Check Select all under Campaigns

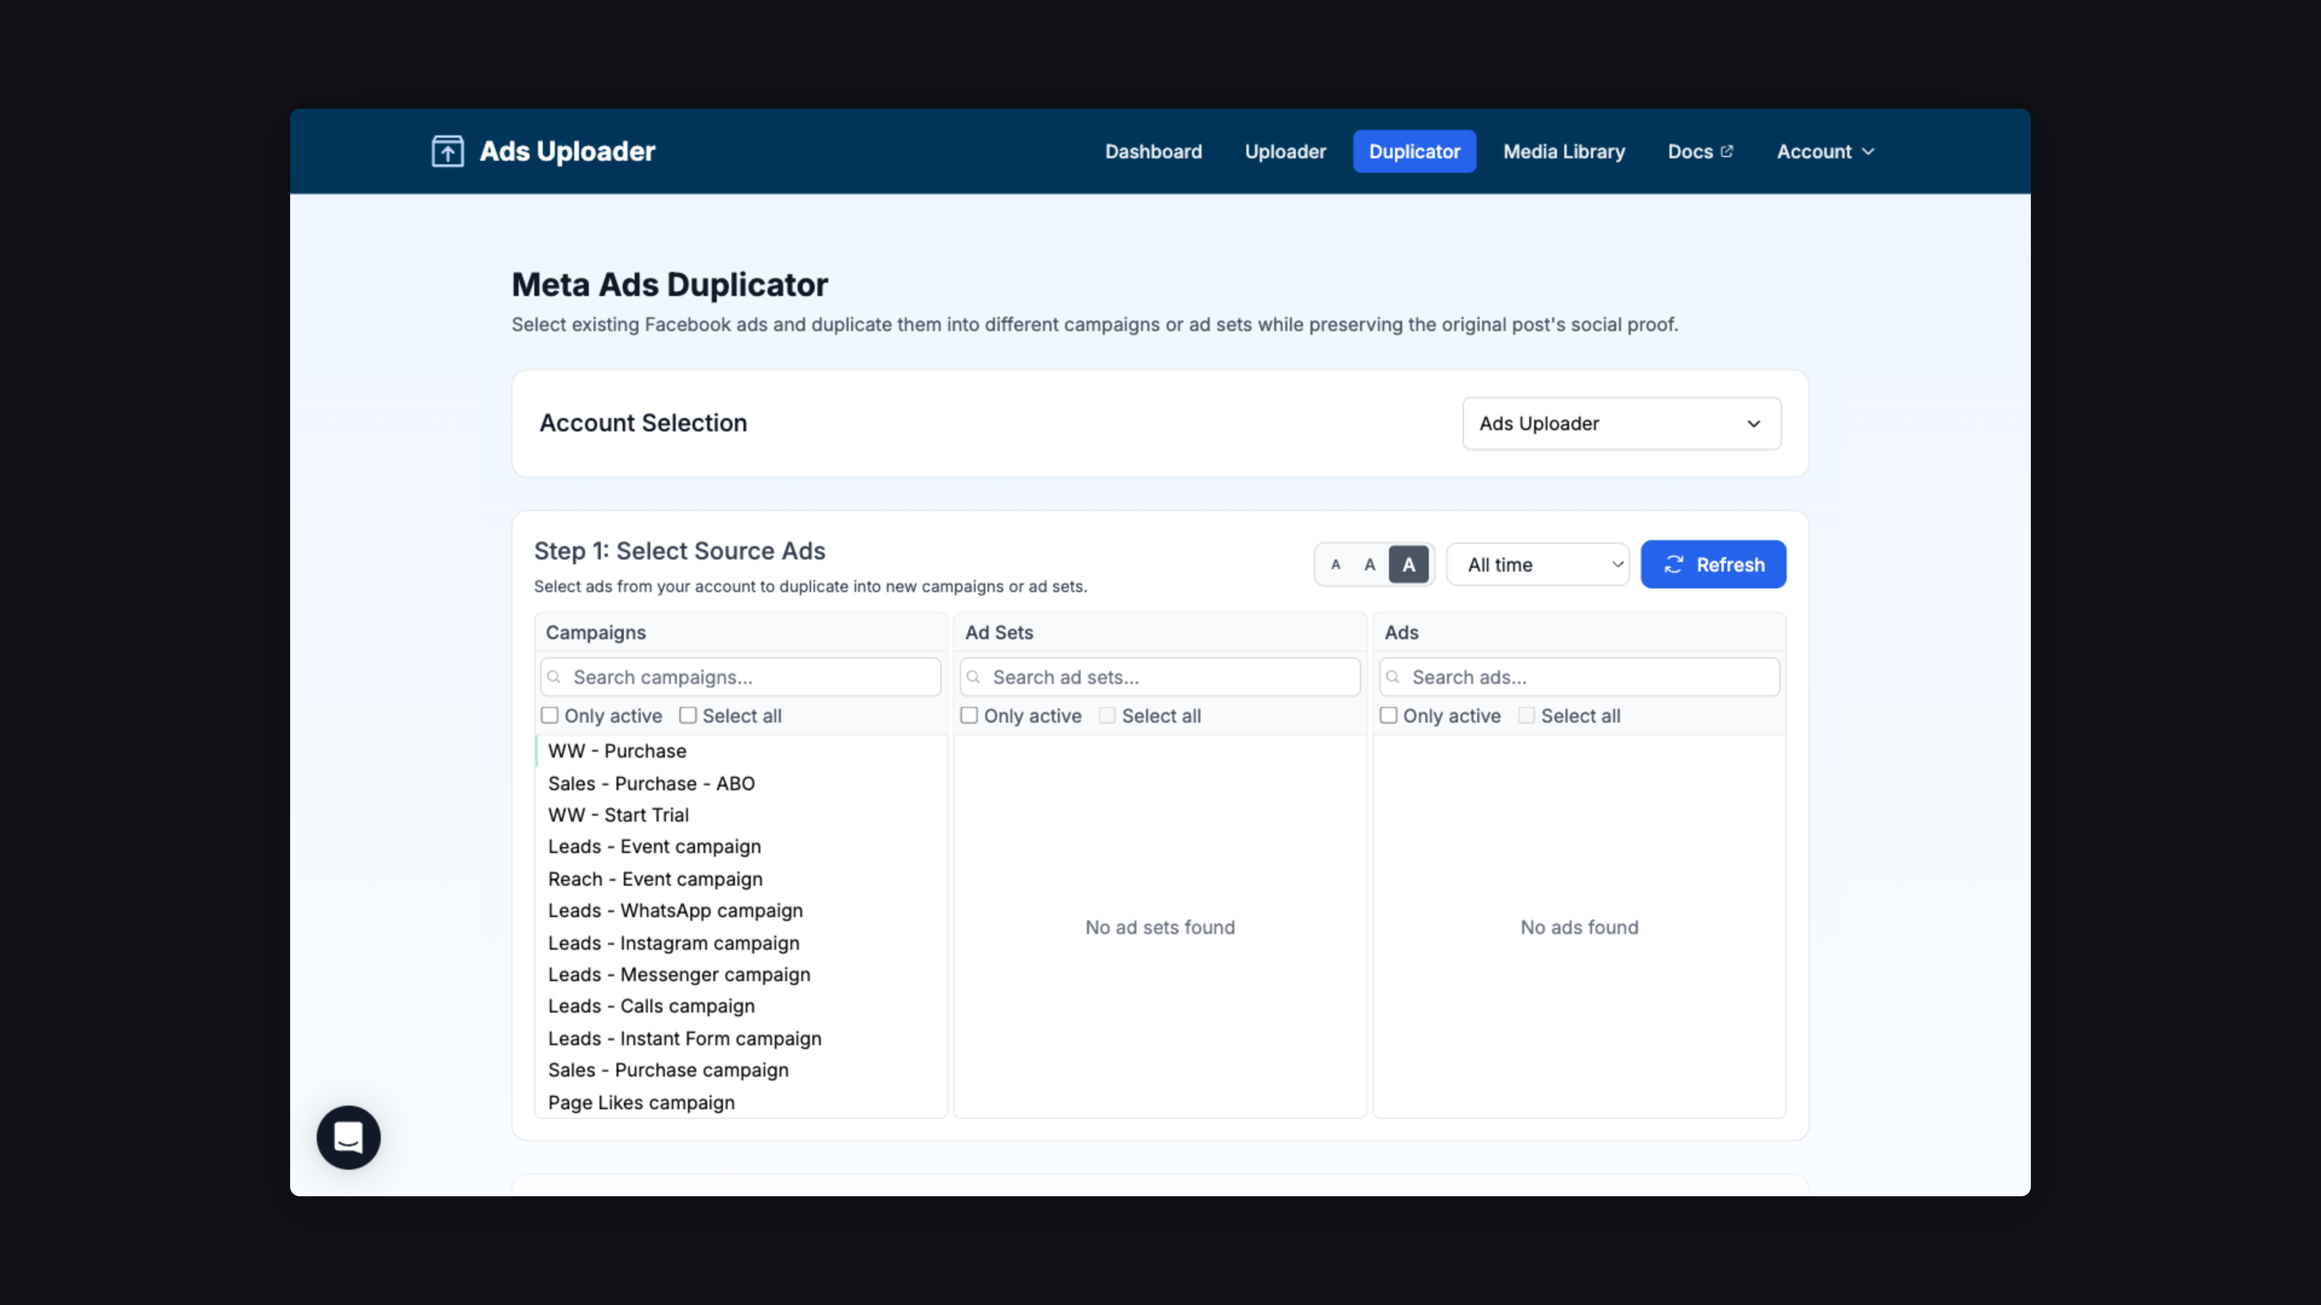[687, 715]
